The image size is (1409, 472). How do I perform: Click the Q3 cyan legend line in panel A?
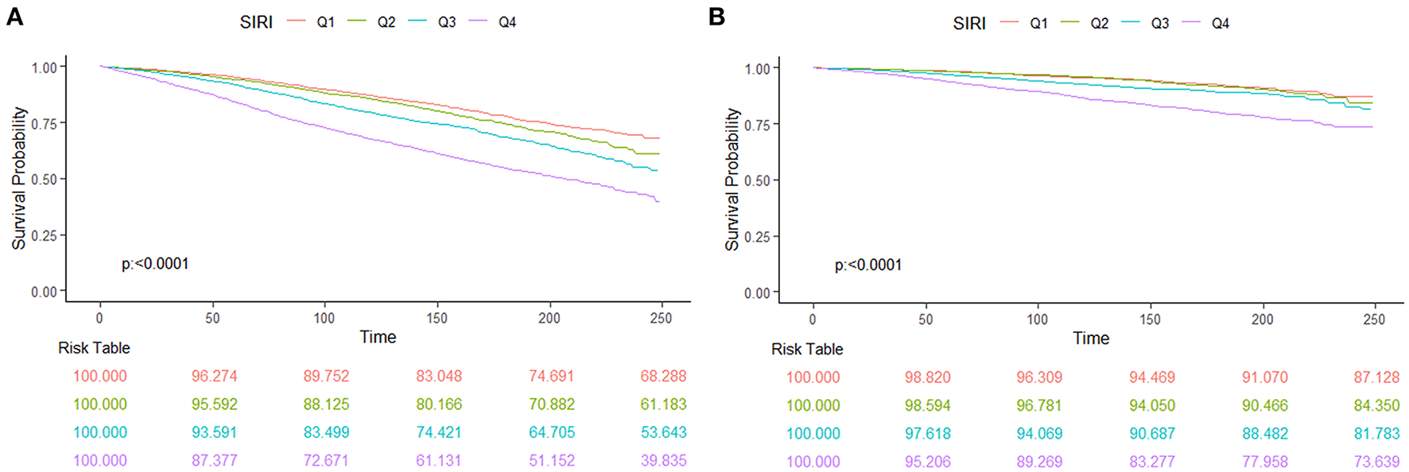(x=417, y=22)
